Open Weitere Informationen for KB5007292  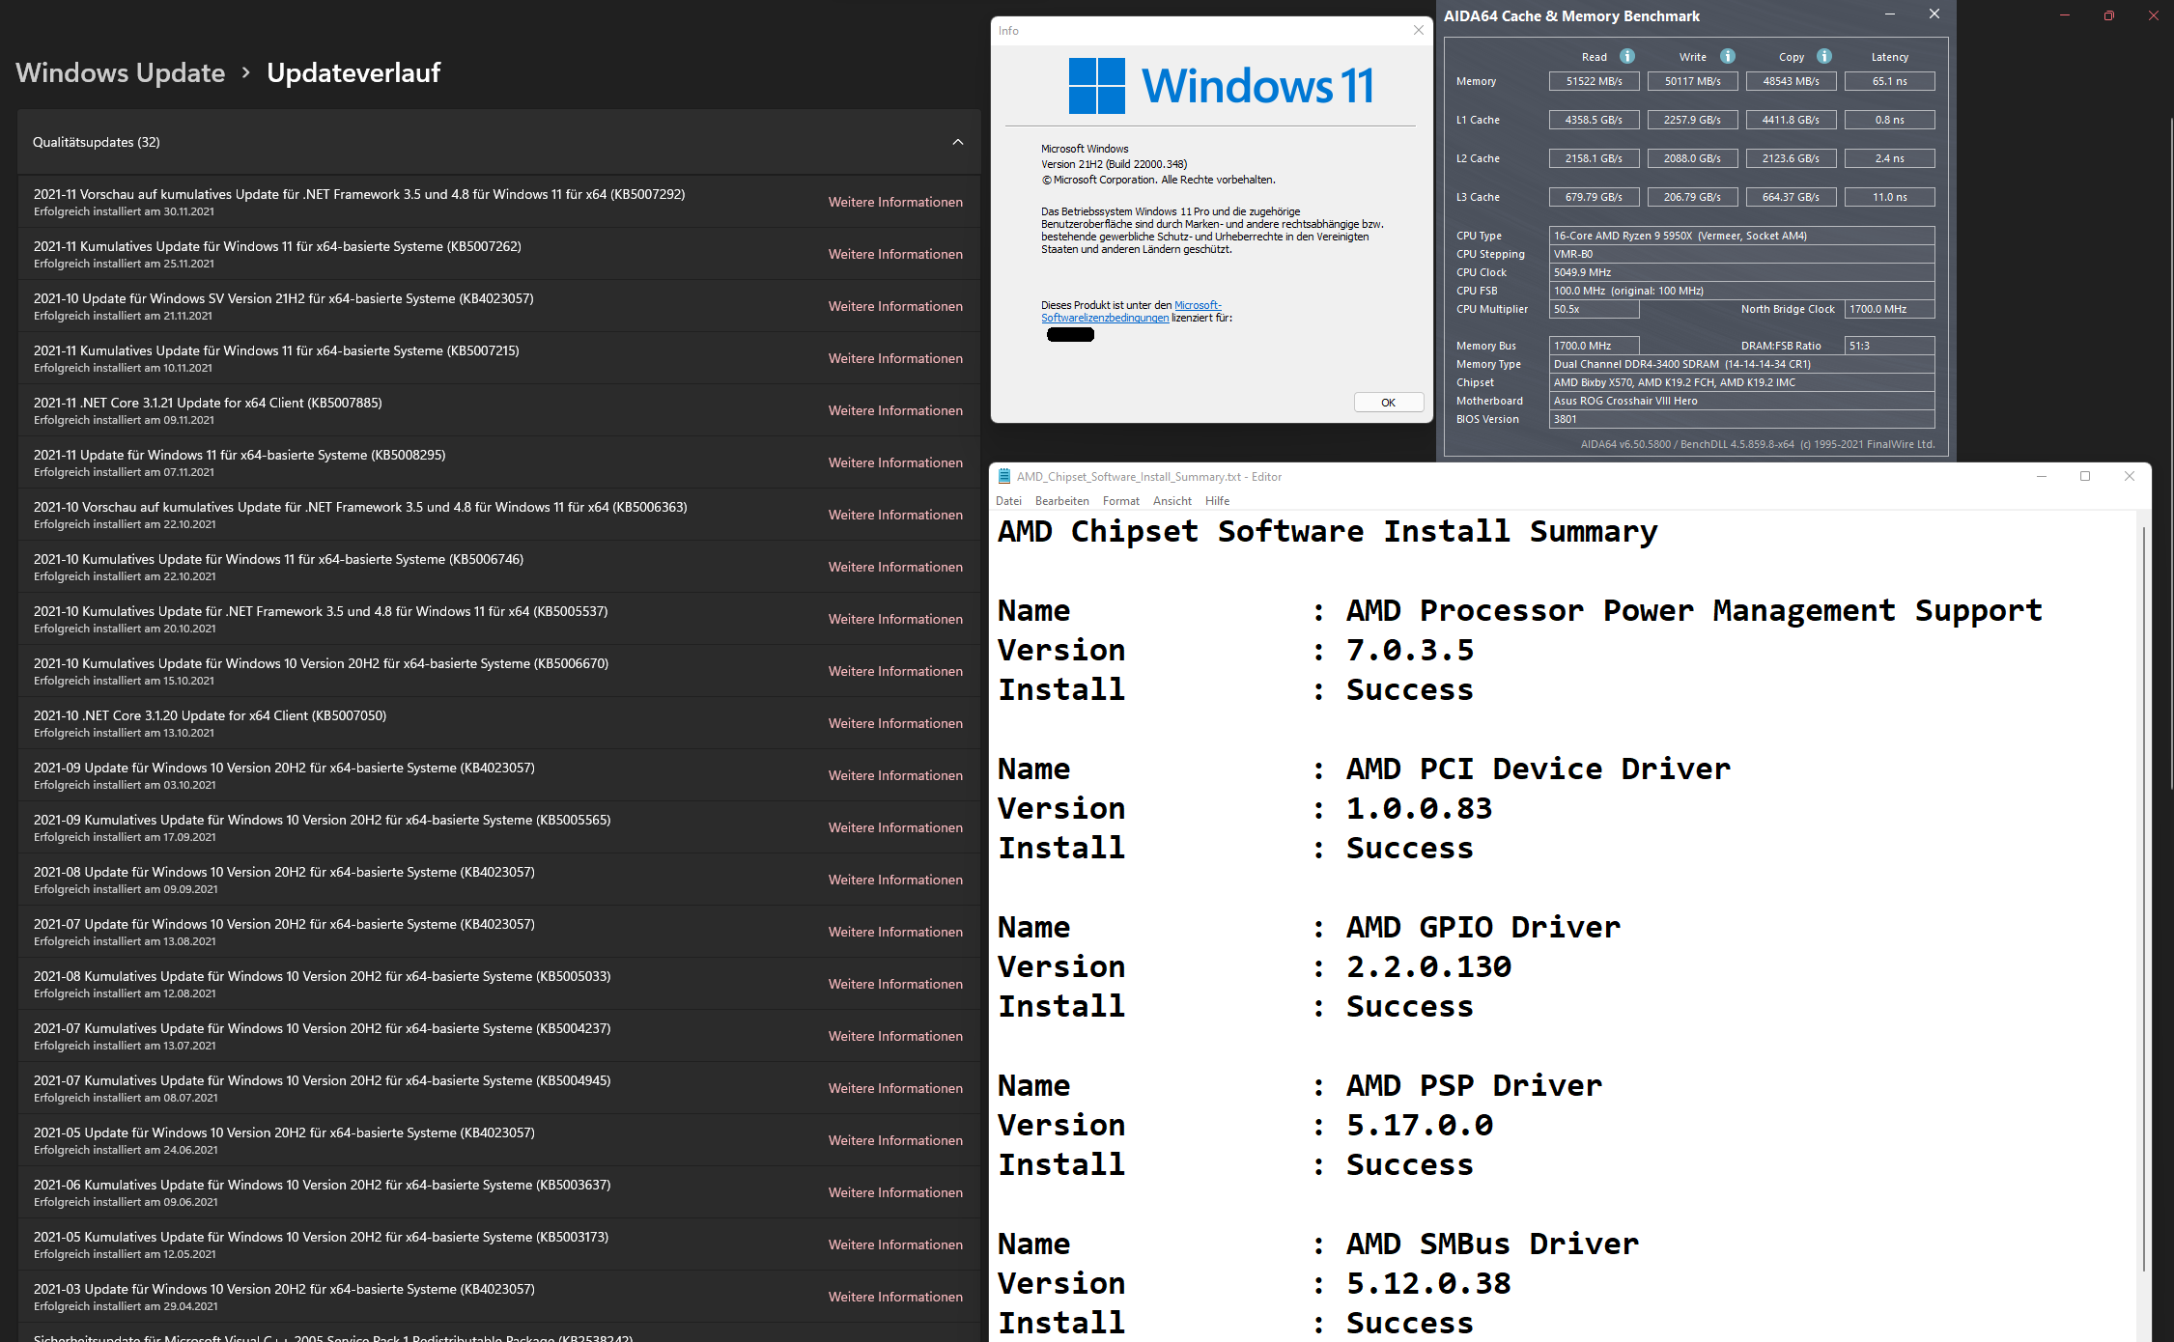895,202
